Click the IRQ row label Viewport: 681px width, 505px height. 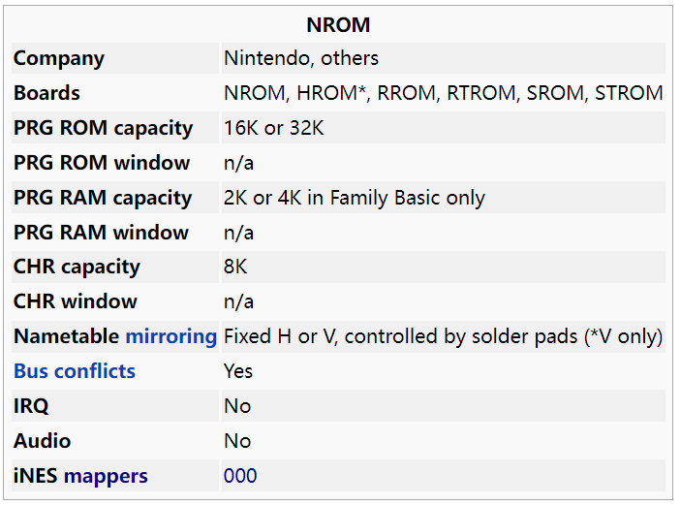(31, 406)
